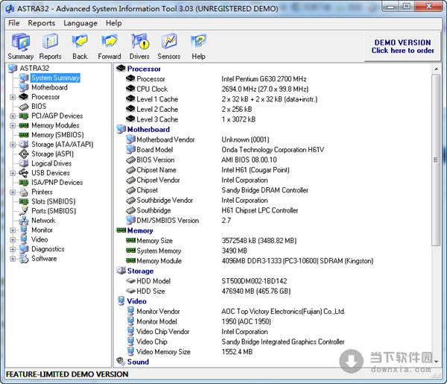Expand the USB Devices tree node
The image size is (447, 384).
coord(13,173)
